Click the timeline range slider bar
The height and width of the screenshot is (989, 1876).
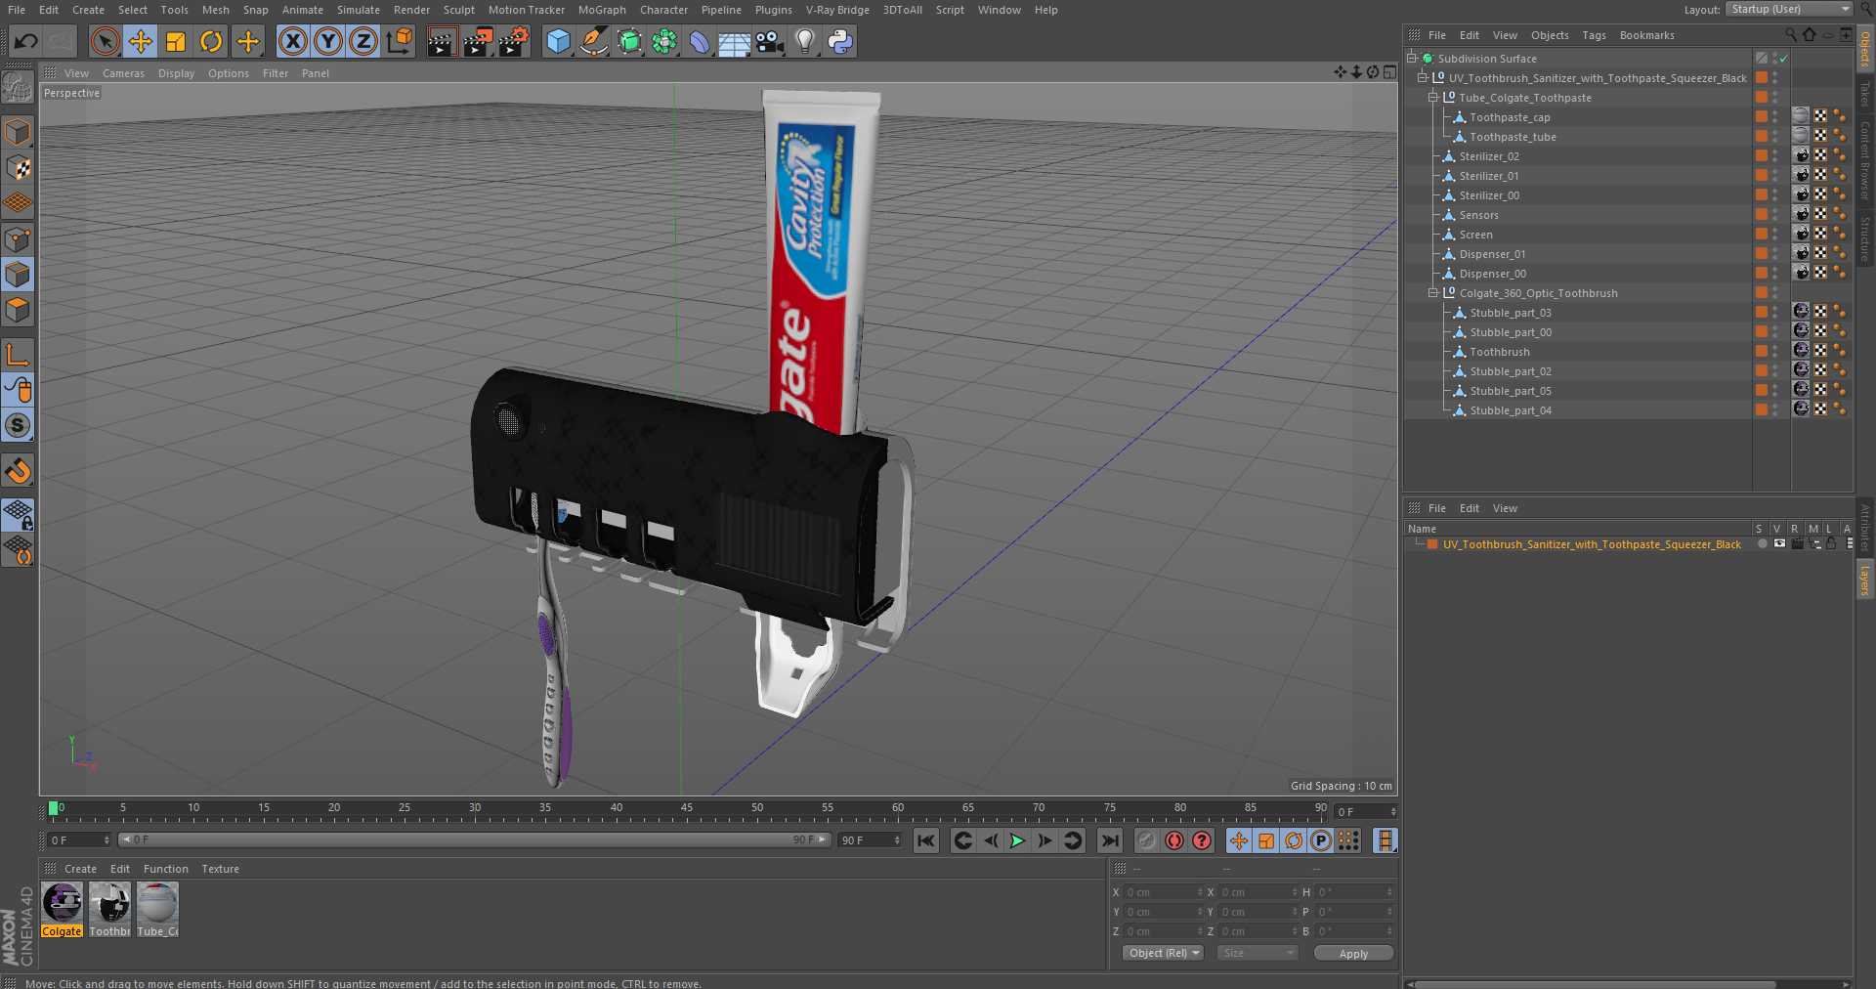(474, 839)
